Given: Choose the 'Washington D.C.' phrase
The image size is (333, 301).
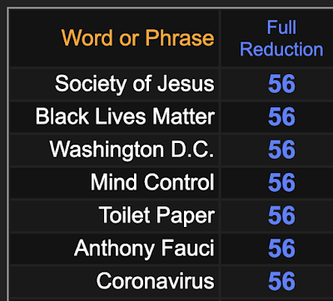Looking at the screenshot, I should pos(132,149).
